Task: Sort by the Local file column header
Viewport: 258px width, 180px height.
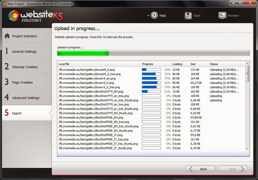Action: tap(99, 64)
